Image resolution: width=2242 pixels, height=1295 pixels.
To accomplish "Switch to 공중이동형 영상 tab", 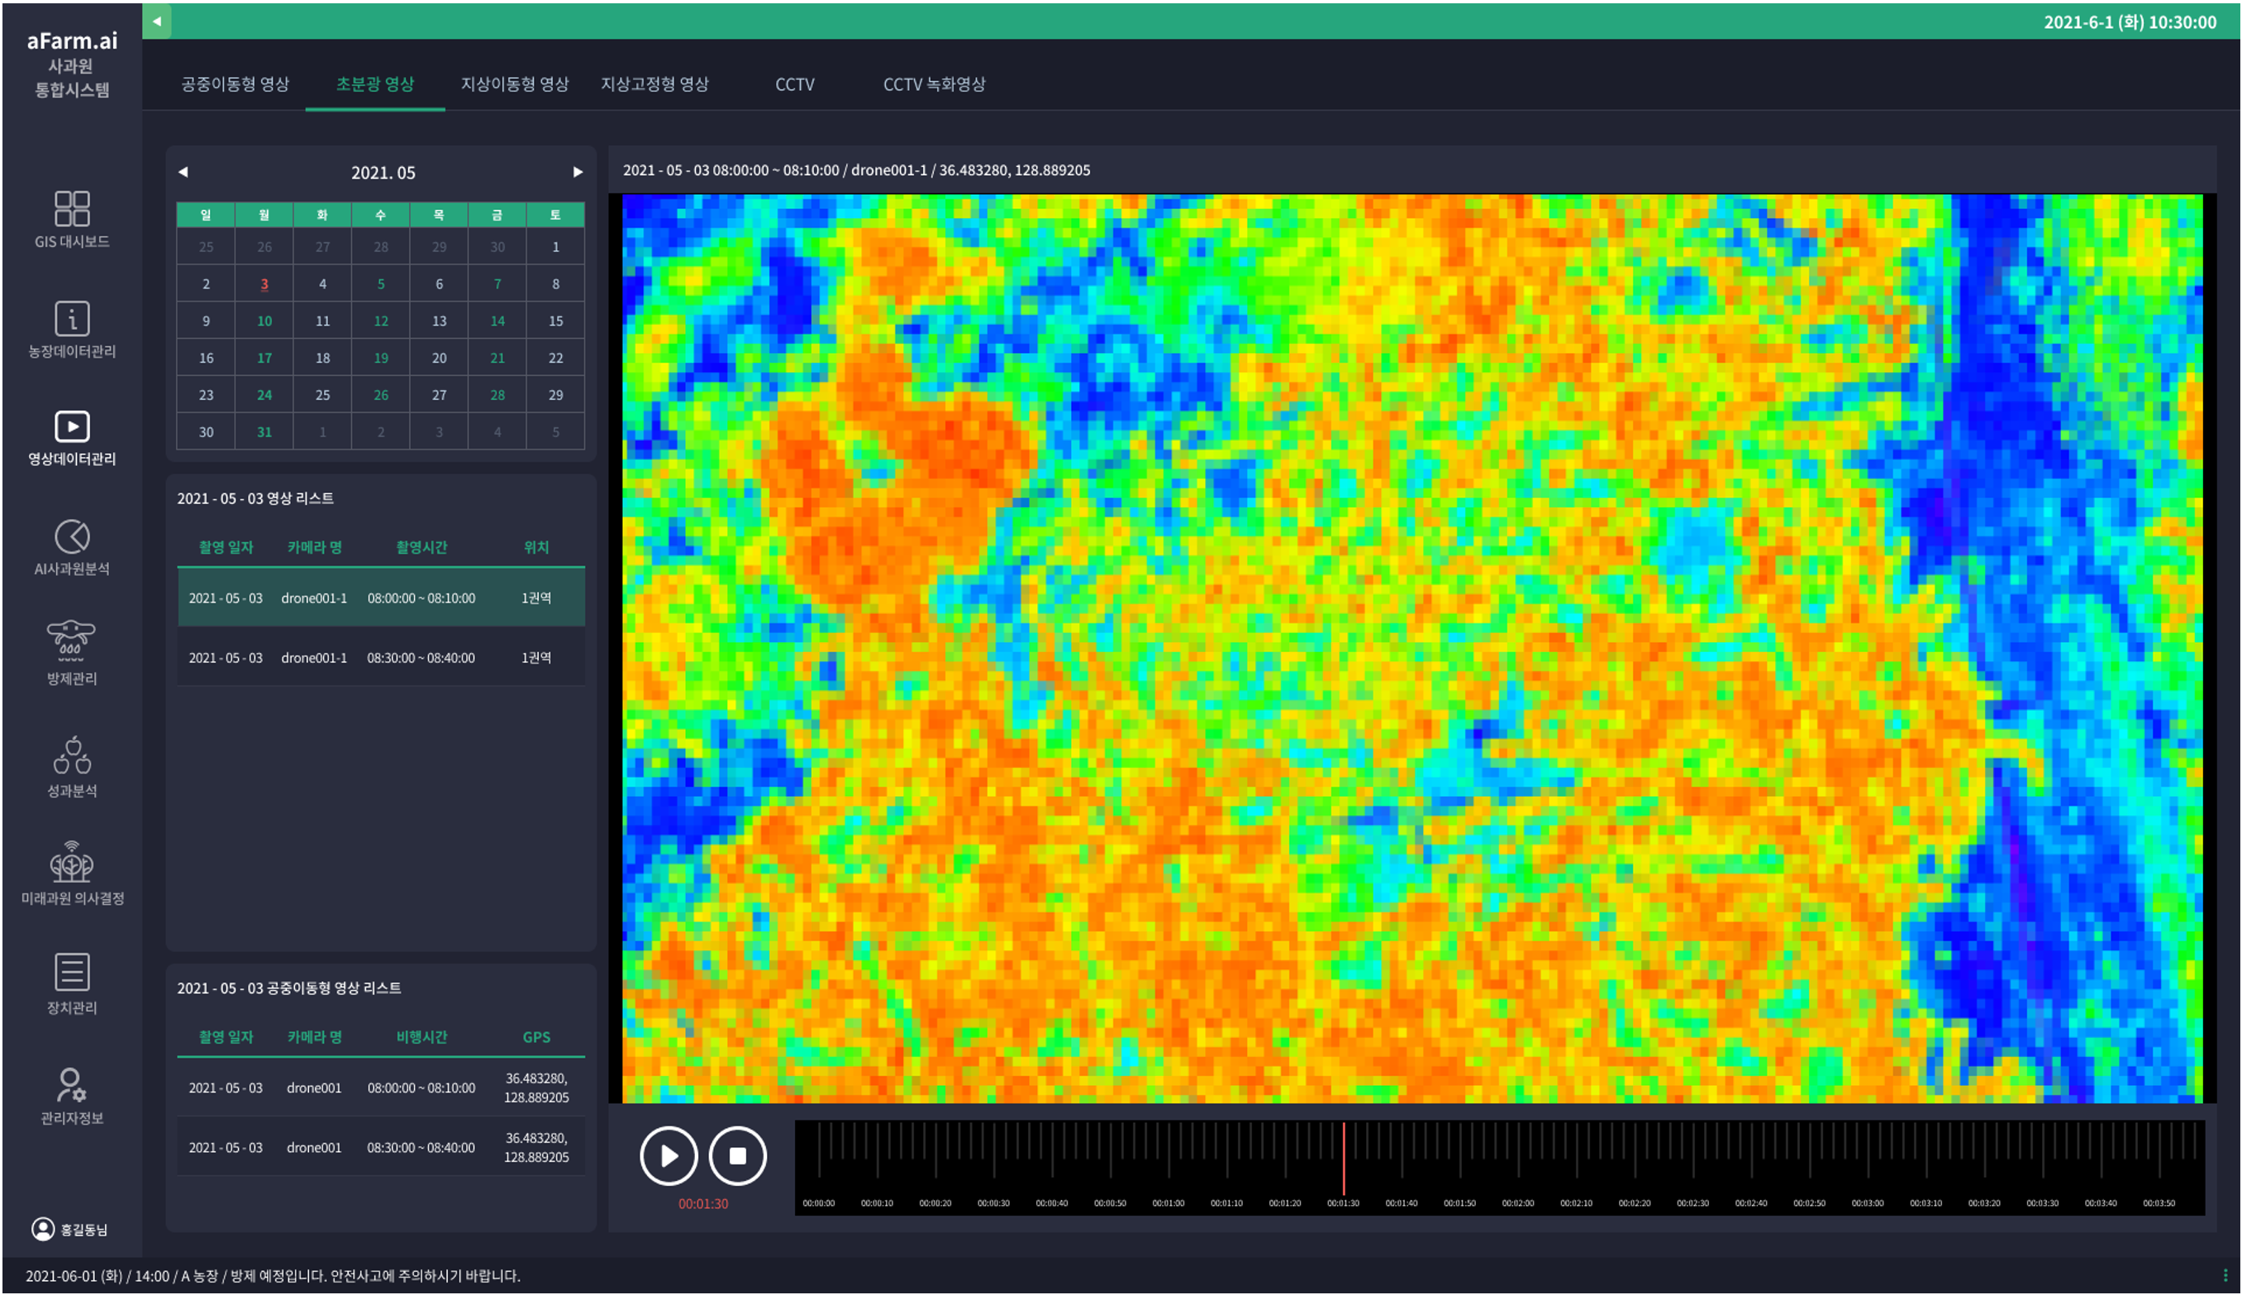I will point(235,84).
